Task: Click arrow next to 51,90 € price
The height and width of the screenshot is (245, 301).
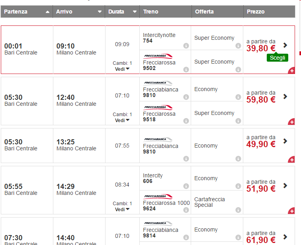Action: point(285,185)
